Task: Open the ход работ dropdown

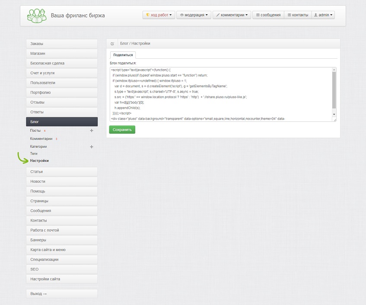Action: [x=159, y=15]
